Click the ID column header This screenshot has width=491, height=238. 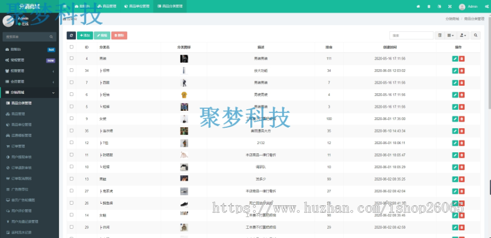pos(87,47)
